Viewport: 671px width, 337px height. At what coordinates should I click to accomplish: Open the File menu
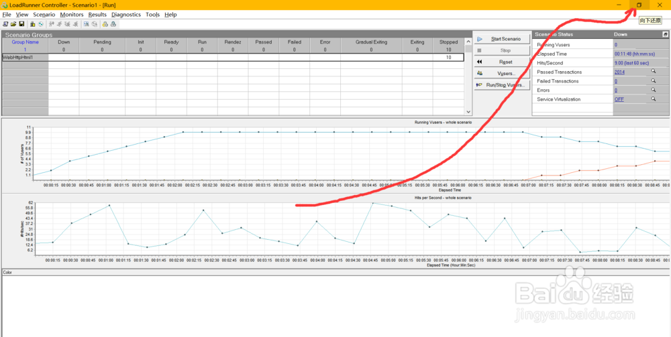pyautogui.click(x=7, y=15)
